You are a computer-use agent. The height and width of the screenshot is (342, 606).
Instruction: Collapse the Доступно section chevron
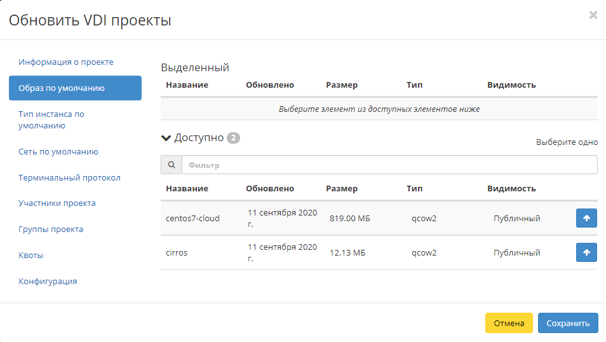[166, 138]
